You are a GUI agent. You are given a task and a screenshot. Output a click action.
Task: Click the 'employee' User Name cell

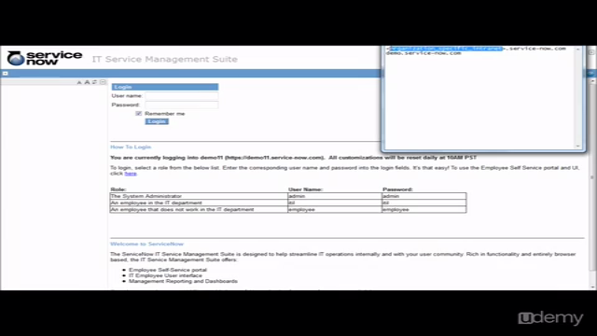[335, 209]
